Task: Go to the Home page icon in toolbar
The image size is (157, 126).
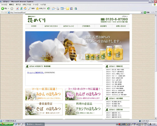Action: click(x=25, y=8)
